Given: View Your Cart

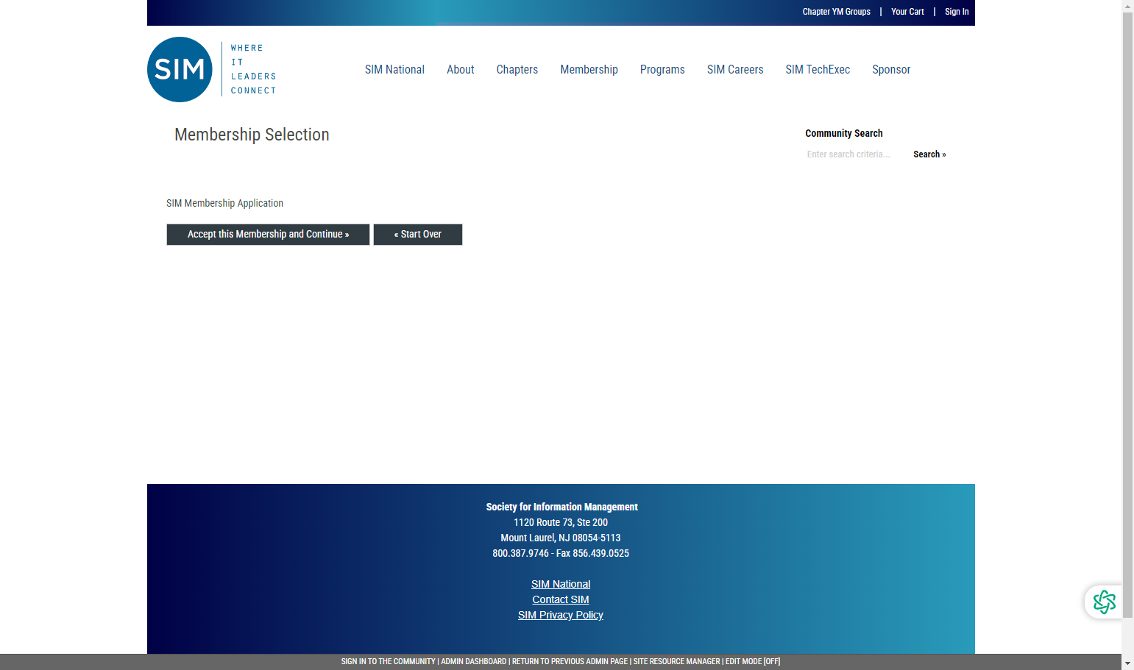Looking at the screenshot, I should (907, 12).
